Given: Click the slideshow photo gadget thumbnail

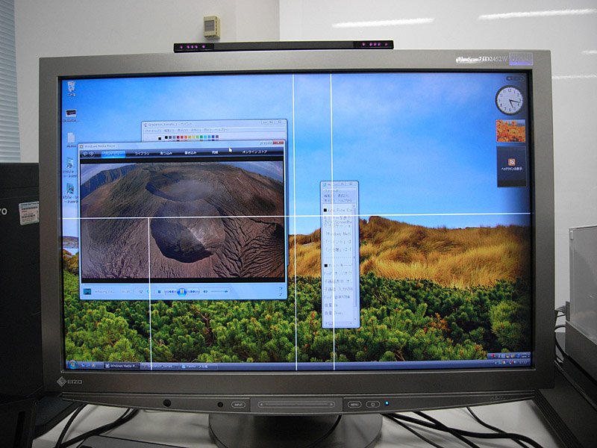Looking at the screenshot, I should 510,131.
